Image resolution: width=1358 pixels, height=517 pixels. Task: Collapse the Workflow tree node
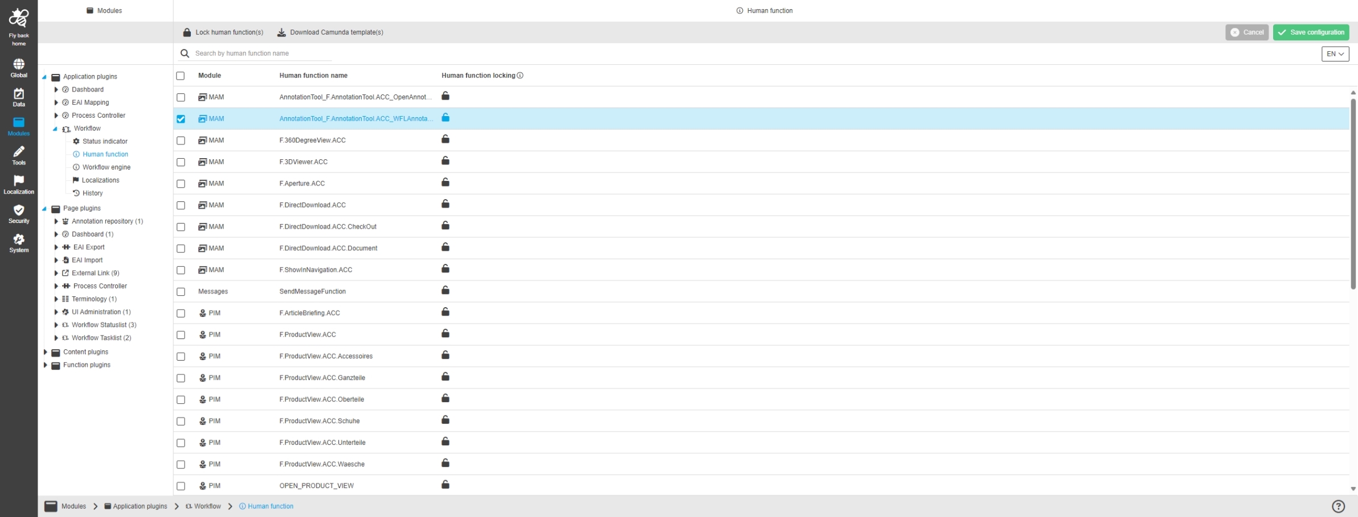click(x=55, y=129)
